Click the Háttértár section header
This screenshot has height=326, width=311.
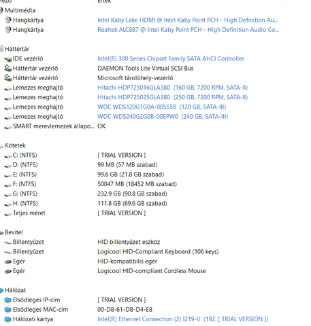[x=17, y=49]
